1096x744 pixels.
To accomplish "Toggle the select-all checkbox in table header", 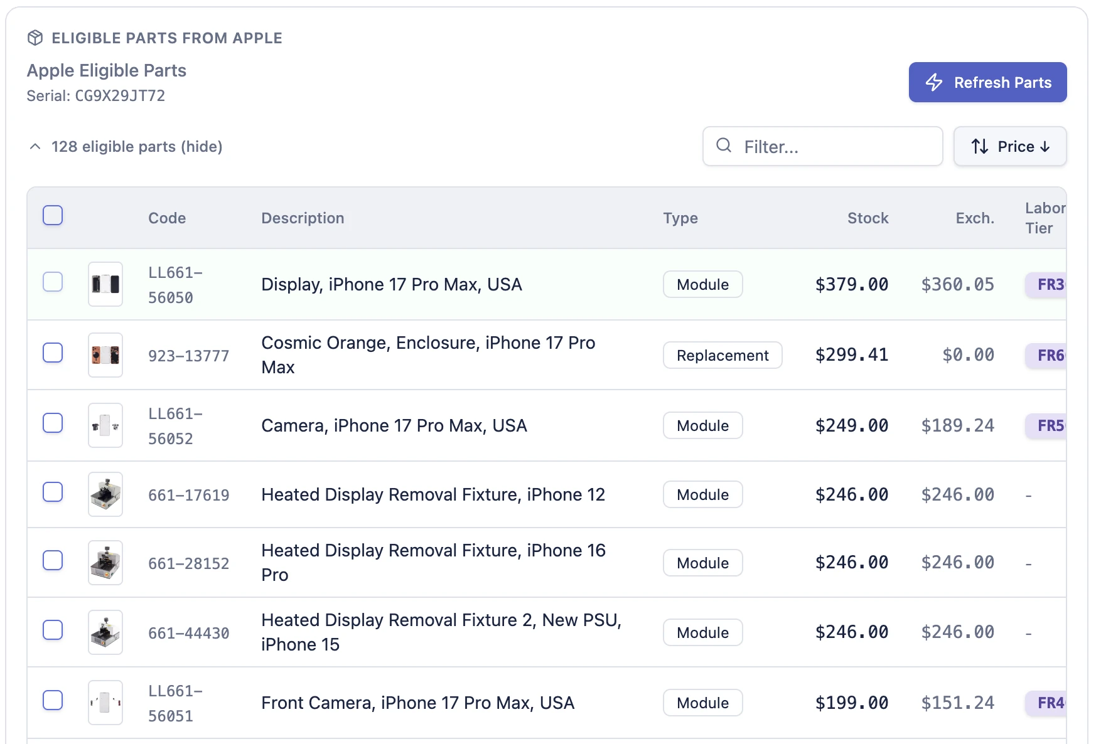I will click(x=53, y=215).
